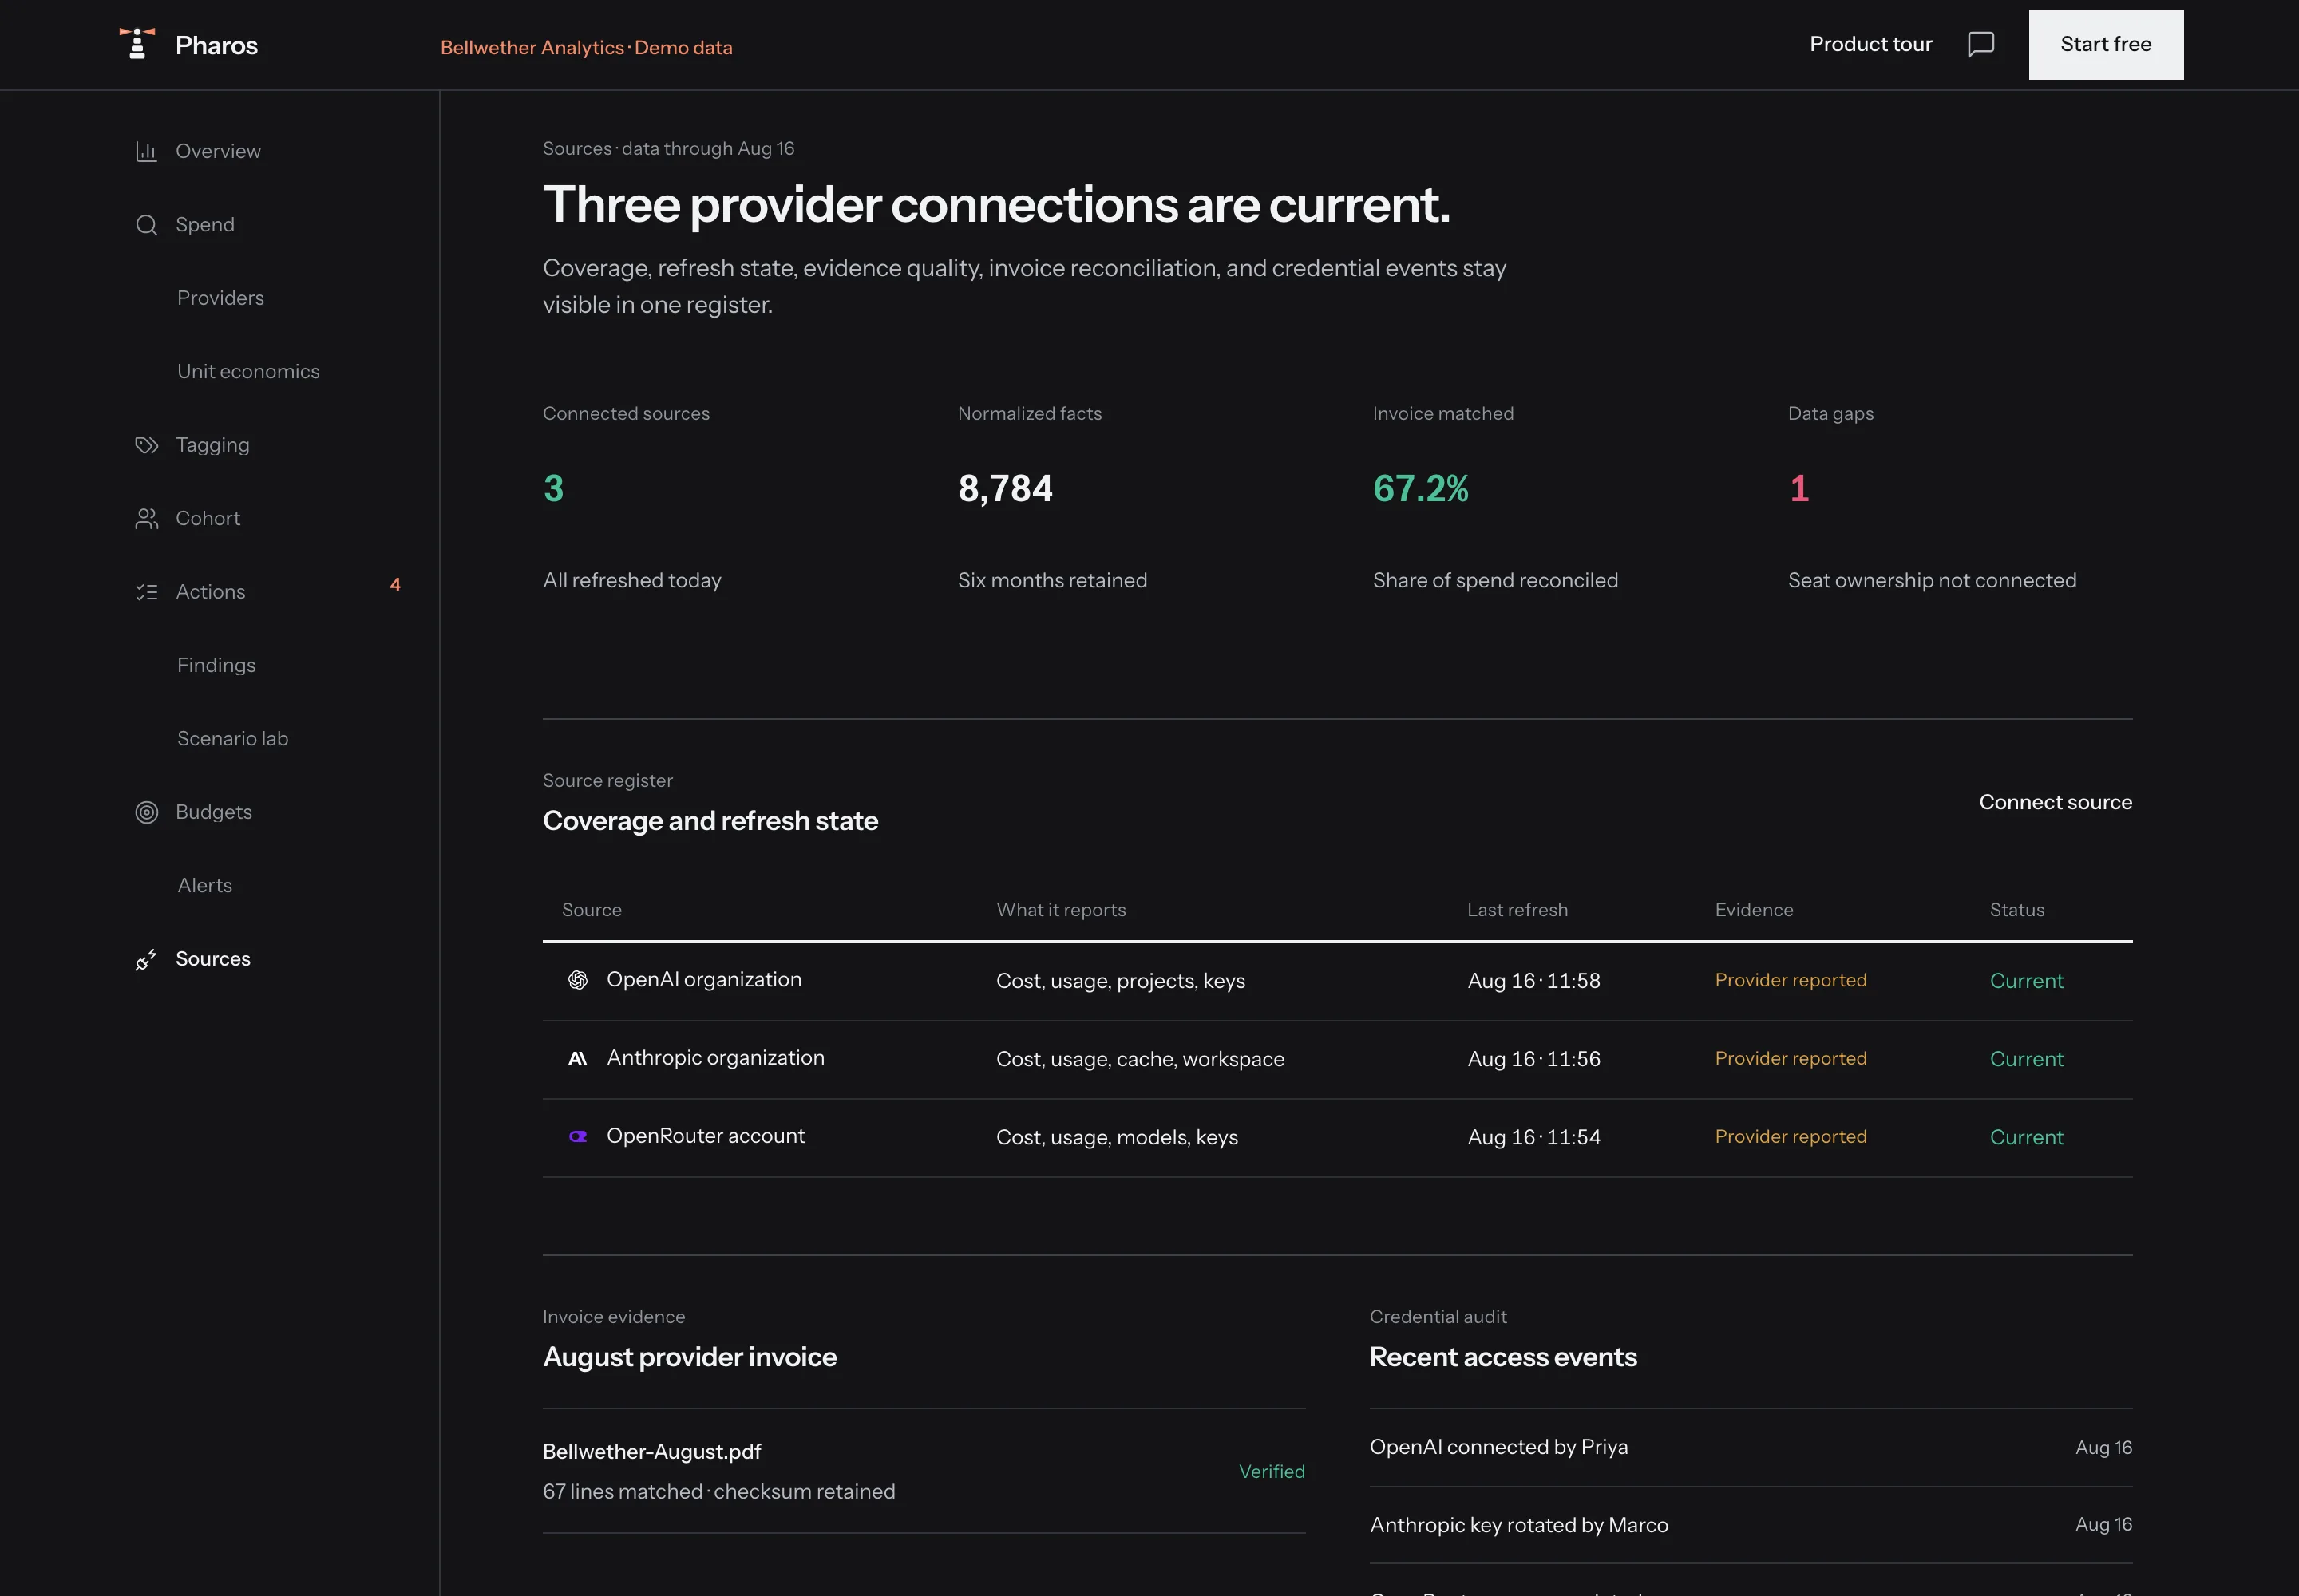The image size is (2299, 1596).
Task: Select the Anthropic organization row name
Action: click(715, 1057)
